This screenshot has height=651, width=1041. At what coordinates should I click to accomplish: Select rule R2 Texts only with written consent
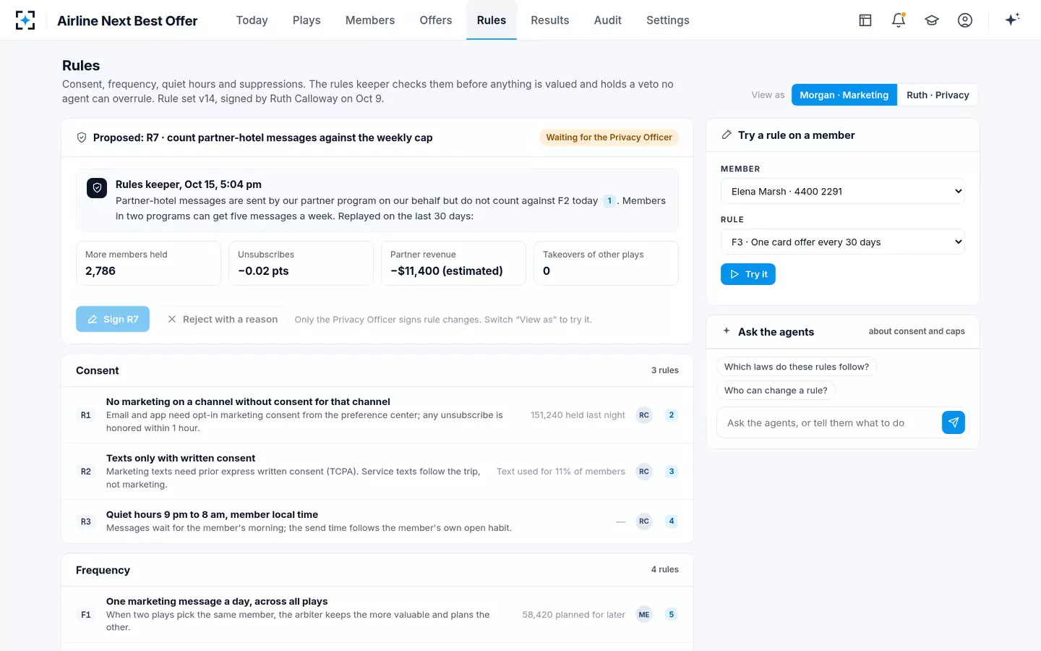(181, 458)
